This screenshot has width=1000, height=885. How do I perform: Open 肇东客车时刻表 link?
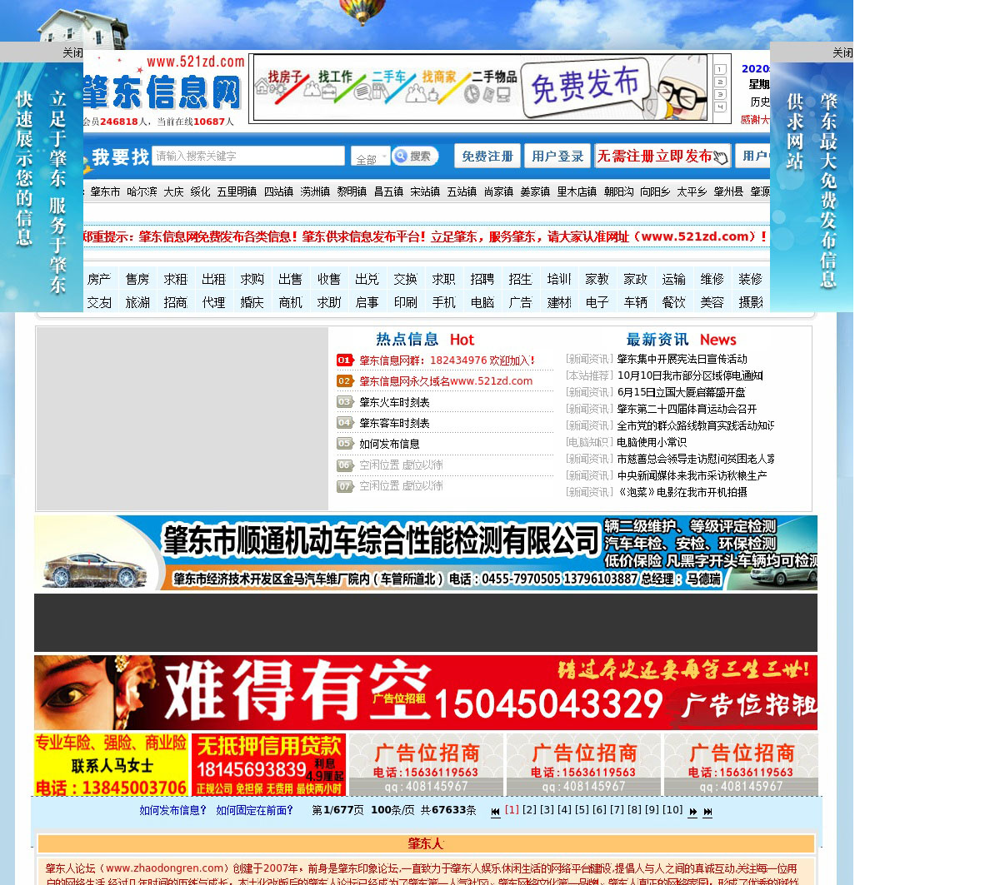coord(394,423)
